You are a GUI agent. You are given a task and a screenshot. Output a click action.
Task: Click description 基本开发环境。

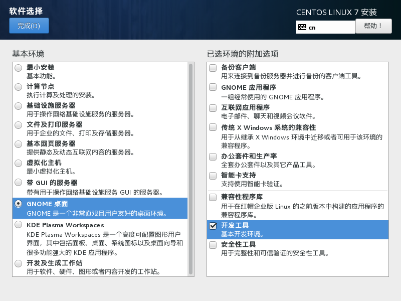pyautogui.click(x=243, y=234)
